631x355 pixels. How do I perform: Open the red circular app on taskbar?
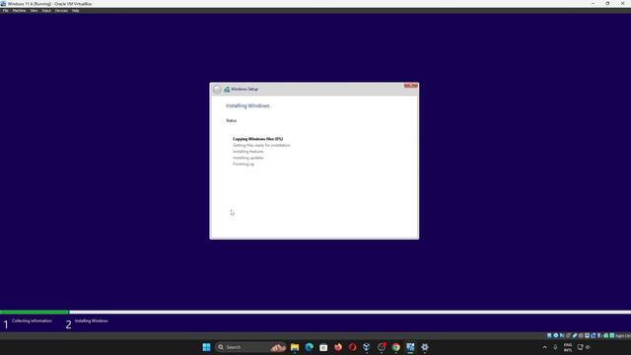coord(353,347)
